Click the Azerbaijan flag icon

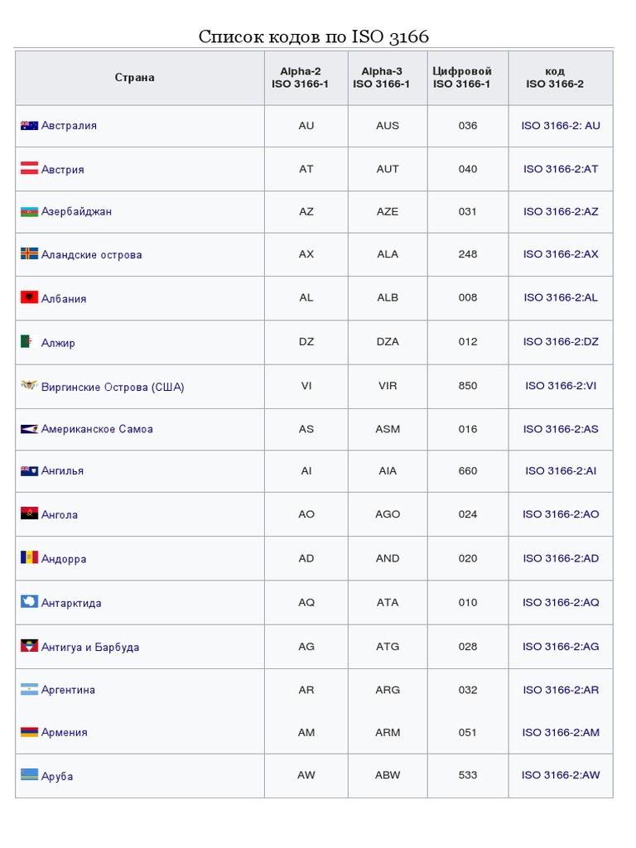[x=30, y=212]
